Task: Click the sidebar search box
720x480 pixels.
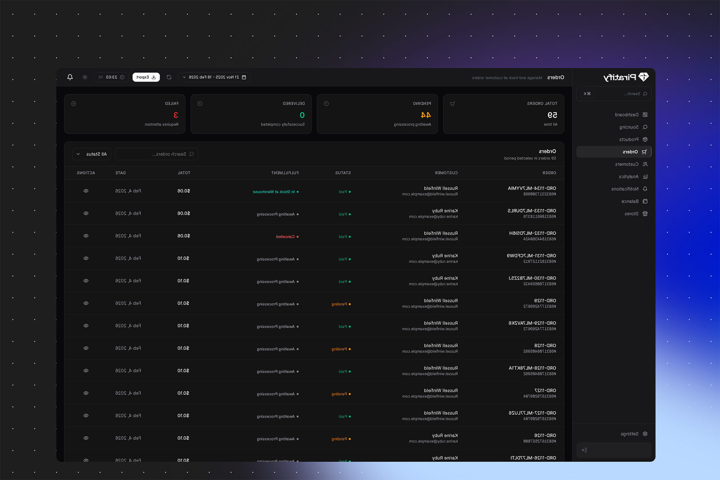Action: point(619,94)
